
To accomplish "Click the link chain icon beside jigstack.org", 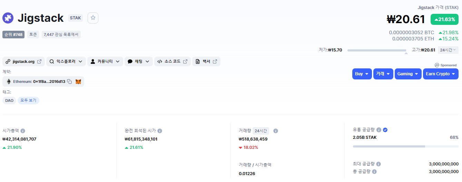I will (x=8, y=61).
